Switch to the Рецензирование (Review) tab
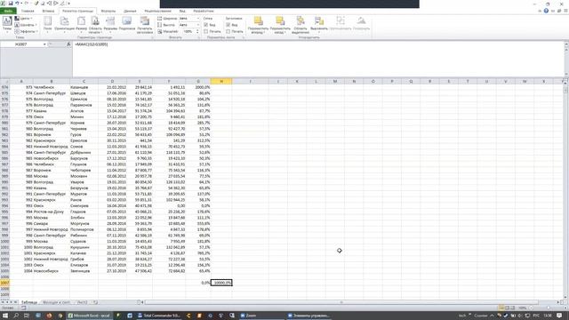The height and width of the screenshot is (320, 569). click(x=157, y=11)
